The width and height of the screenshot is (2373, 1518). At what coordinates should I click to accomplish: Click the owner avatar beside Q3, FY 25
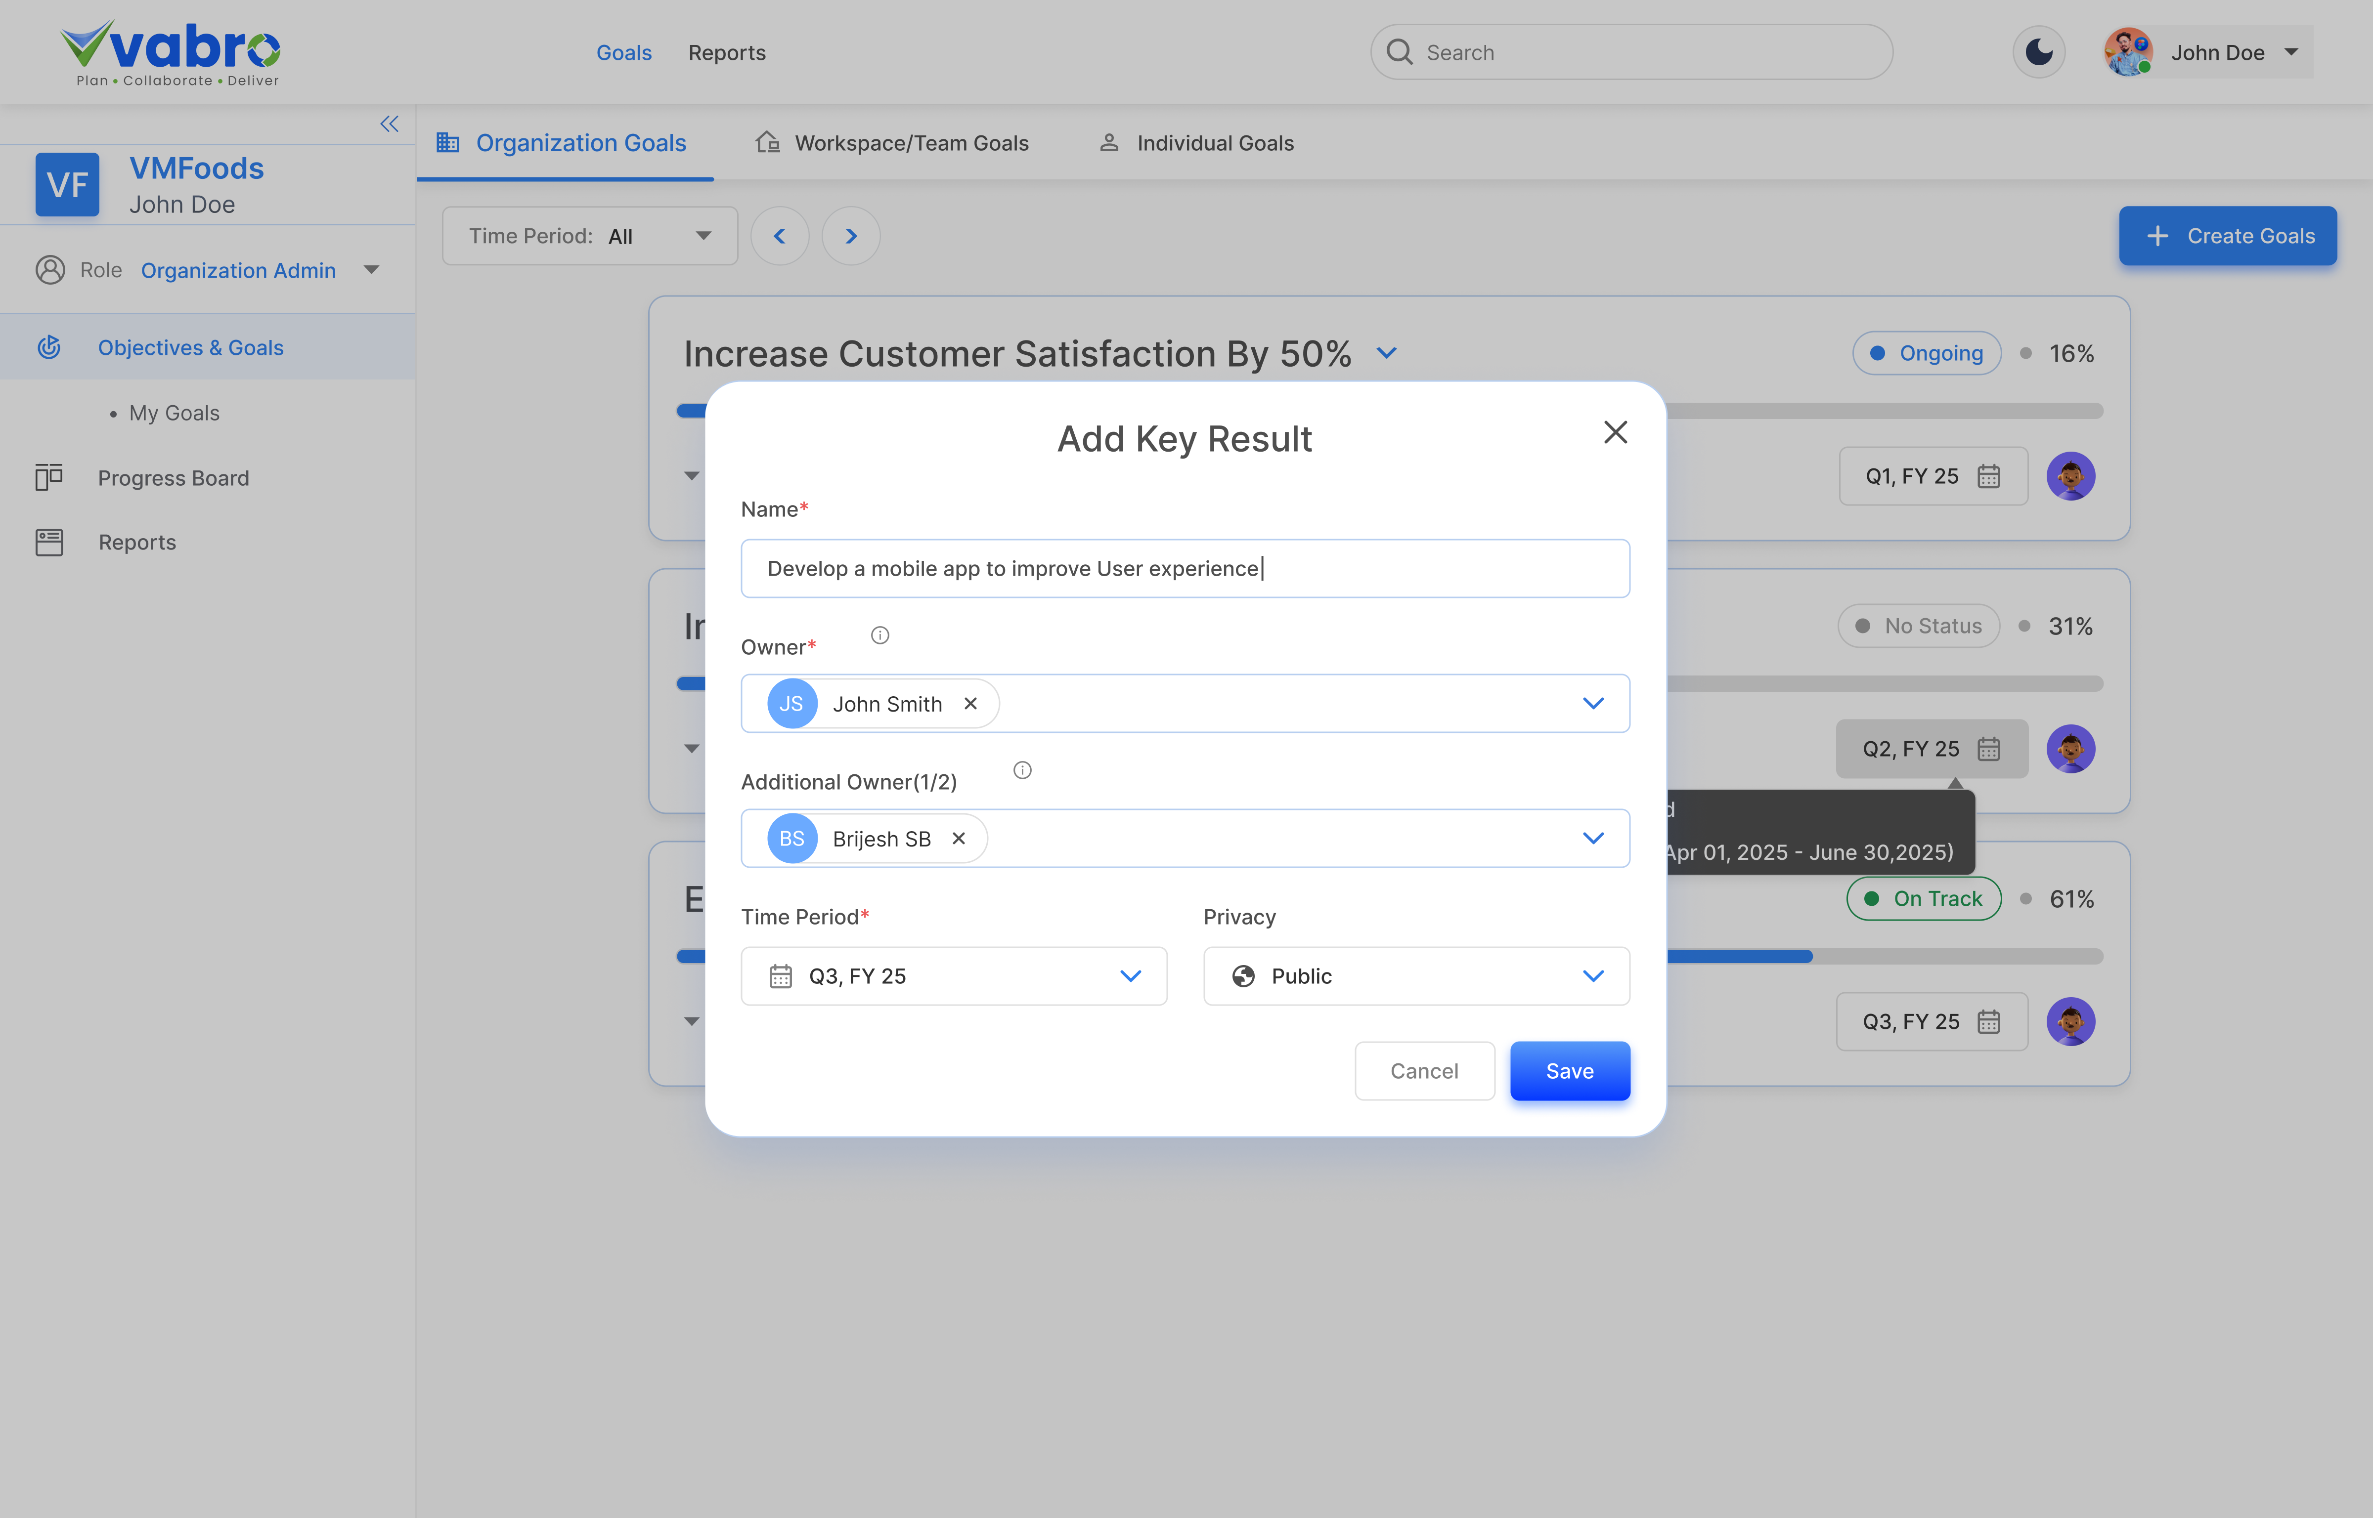(2071, 1021)
